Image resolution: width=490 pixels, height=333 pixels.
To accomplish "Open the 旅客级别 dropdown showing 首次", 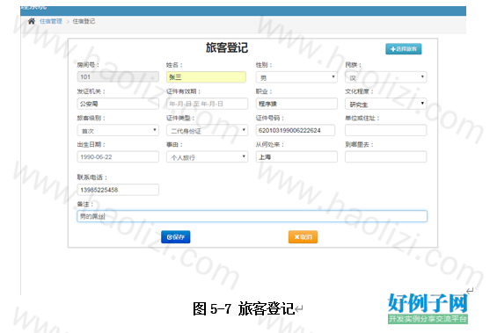I will coord(118,130).
